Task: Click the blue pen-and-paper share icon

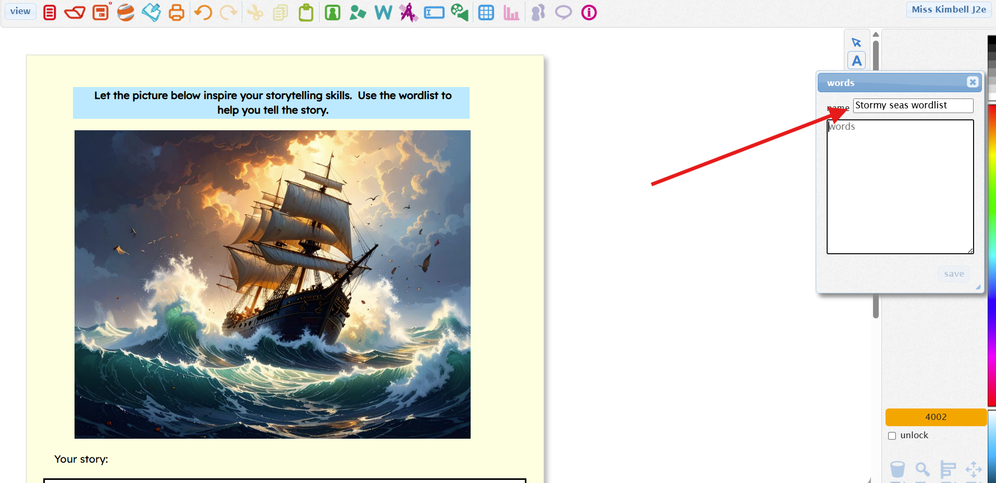Action: [151, 13]
